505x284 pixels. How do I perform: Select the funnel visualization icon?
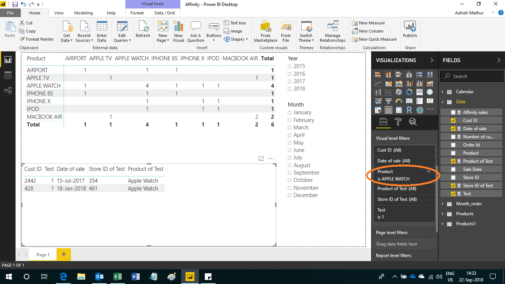(389, 101)
